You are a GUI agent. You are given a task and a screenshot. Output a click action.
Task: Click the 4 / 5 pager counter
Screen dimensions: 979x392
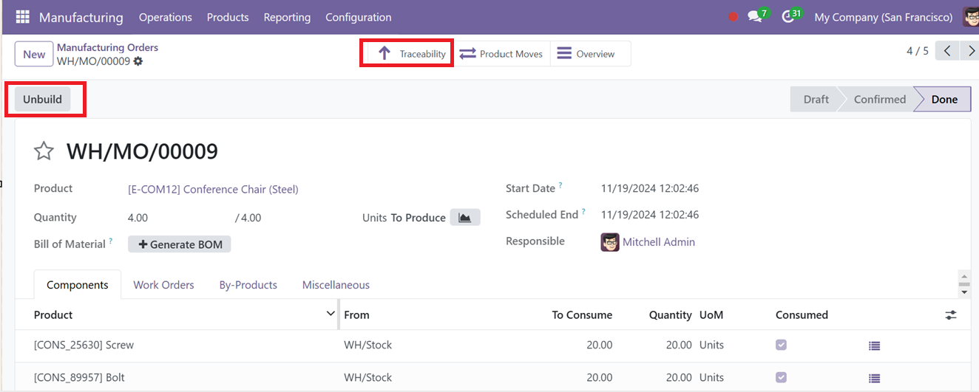point(918,51)
